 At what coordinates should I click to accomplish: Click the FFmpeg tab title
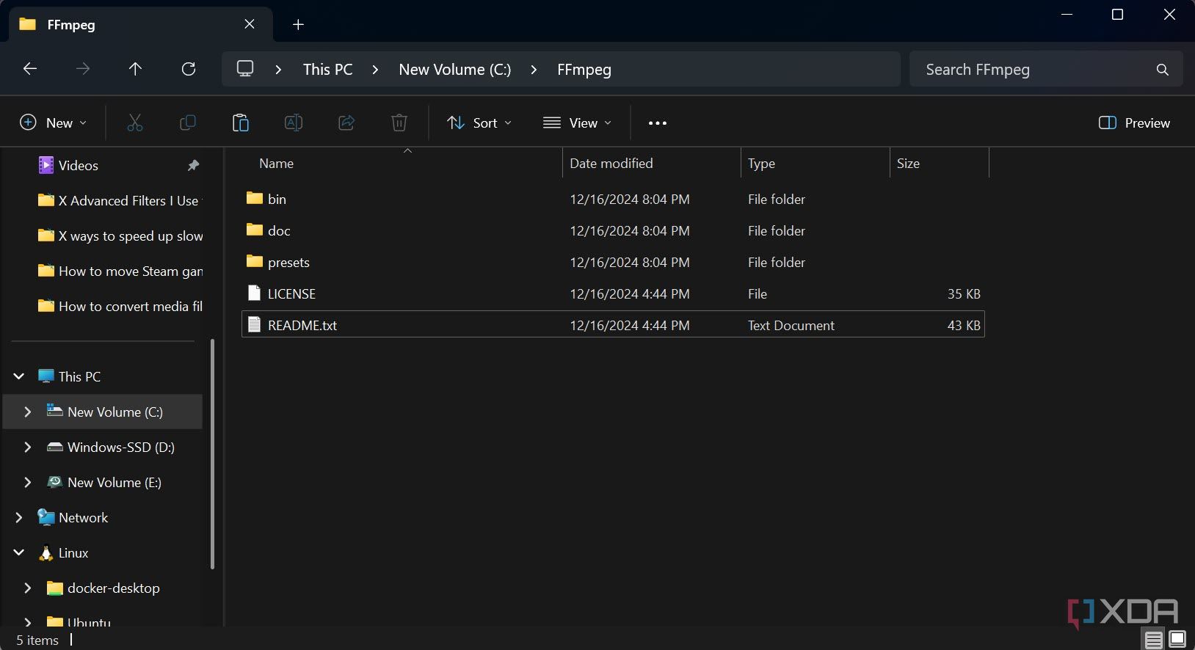tap(71, 25)
